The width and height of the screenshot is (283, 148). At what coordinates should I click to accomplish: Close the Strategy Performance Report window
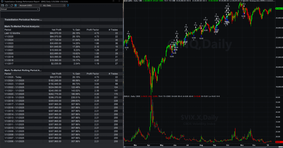click(120, 1)
